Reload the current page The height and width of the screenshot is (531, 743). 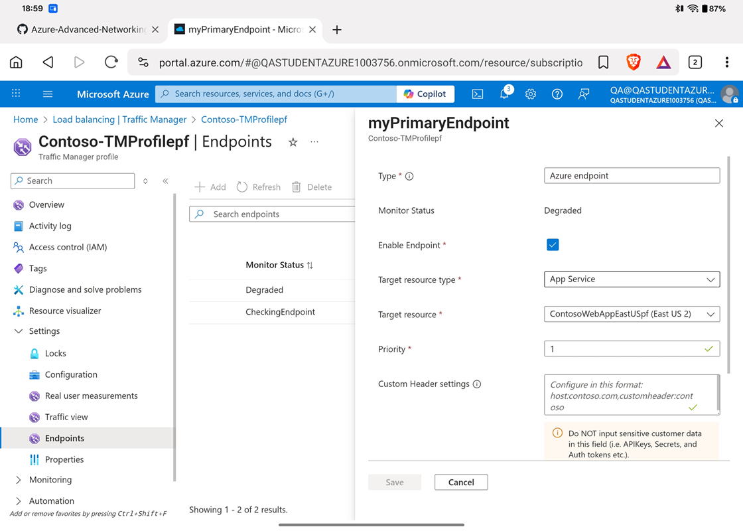click(x=111, y=62)
